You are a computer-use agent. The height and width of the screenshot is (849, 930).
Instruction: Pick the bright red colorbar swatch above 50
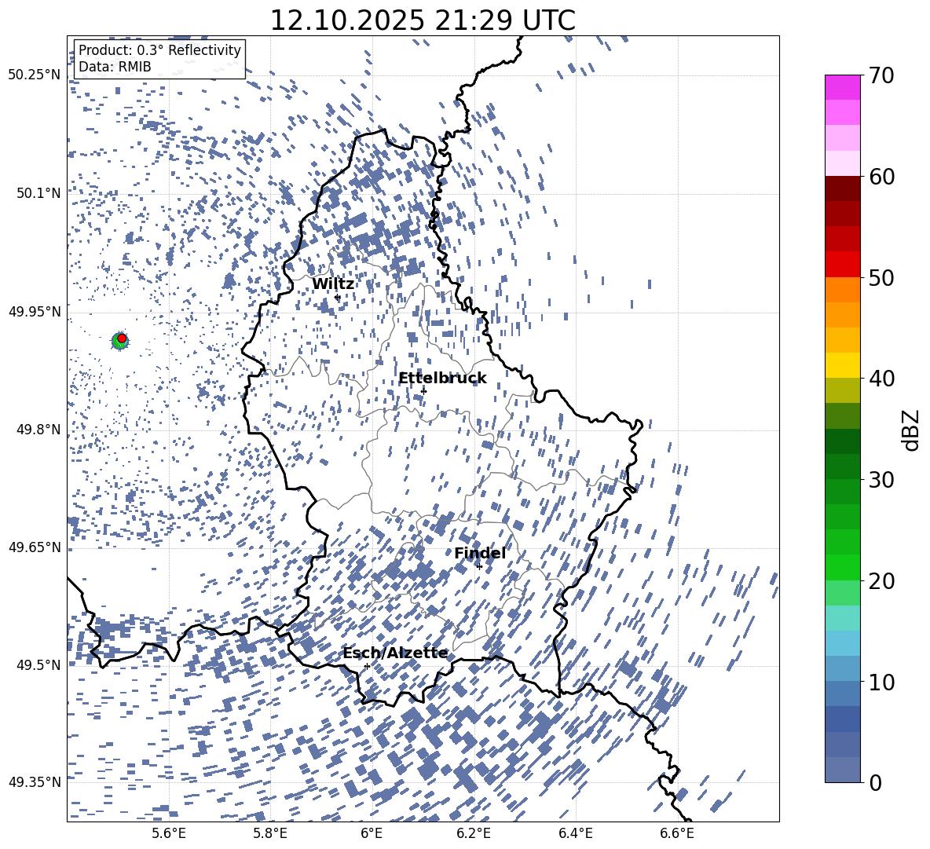pos(843,264)
